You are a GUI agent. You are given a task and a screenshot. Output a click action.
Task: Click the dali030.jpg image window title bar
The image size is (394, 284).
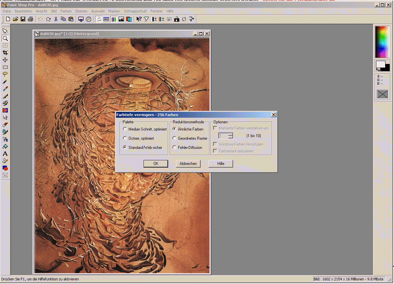tap(122, 33)
